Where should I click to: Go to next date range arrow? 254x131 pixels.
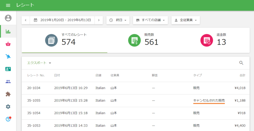(99, 20)
